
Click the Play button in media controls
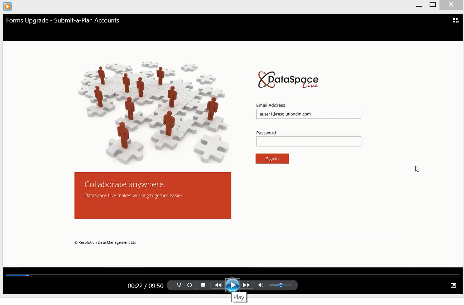pyautogui.click(x=232, y=285)
